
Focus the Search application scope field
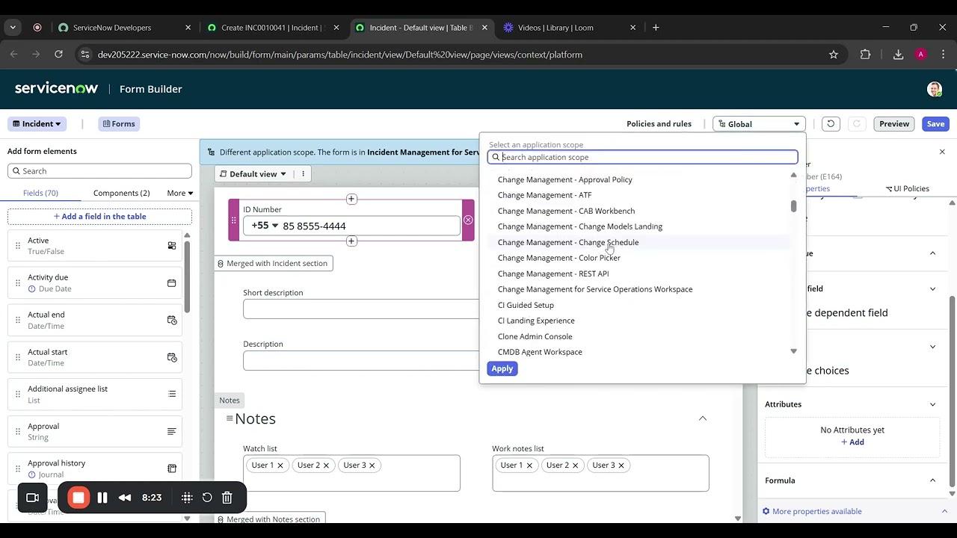pyautogui.click(x=643, y=157)
